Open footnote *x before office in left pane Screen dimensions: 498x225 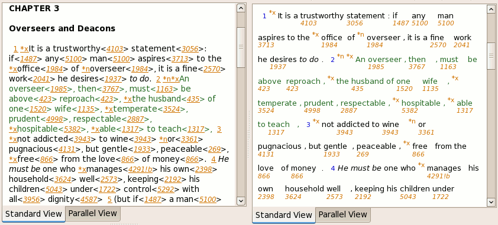point(13,69)
